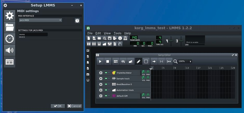Open Performance settings gauge tab in Setup
The image size is (244, 113).
[10, 39]
